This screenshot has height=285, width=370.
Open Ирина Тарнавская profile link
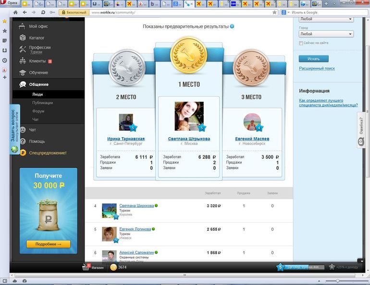point(126,139)
